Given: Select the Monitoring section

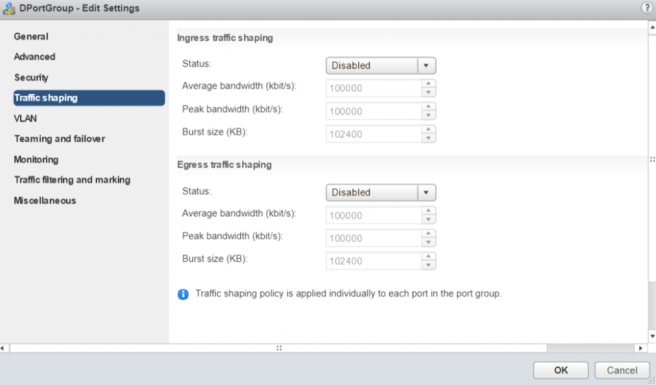Looking at the screenshot, I should coord(36,160).
